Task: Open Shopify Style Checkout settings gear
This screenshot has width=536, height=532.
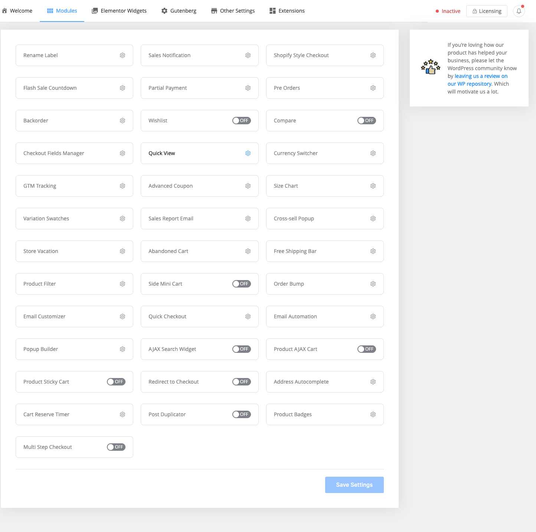Action: tap(373, 55)
